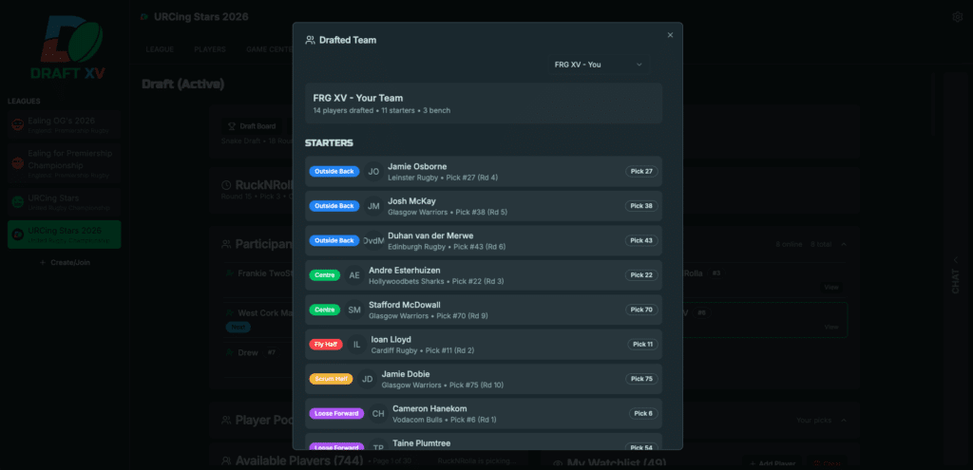Viewport: 973px width, 470px height.
Task: Switch to the Players tab
Action: coord(209,49)
